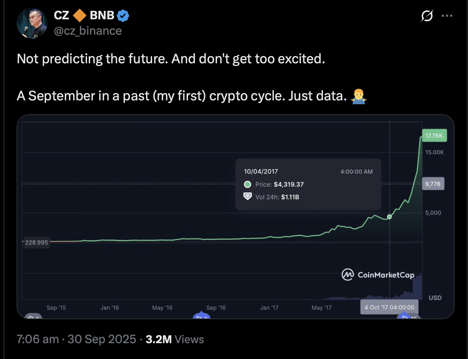
Task: Click the blue flag event marker near Sep '16
Action: pyautogui.click(x=201, y=316)
